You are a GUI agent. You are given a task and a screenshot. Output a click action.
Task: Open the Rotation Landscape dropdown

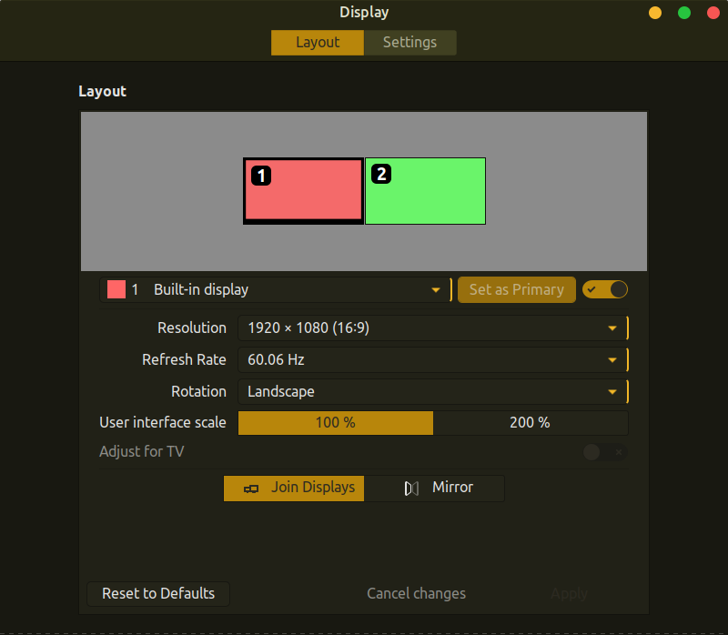click(433, 391)
